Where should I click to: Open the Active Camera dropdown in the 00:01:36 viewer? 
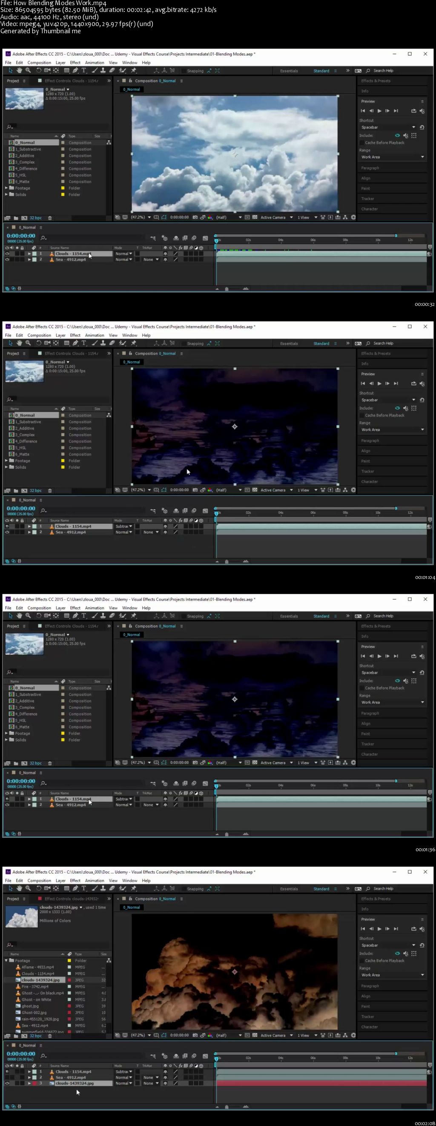click(x=276, y=763)
